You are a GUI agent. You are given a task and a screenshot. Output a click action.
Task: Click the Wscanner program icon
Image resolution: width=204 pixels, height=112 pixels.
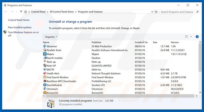(45, 46)
